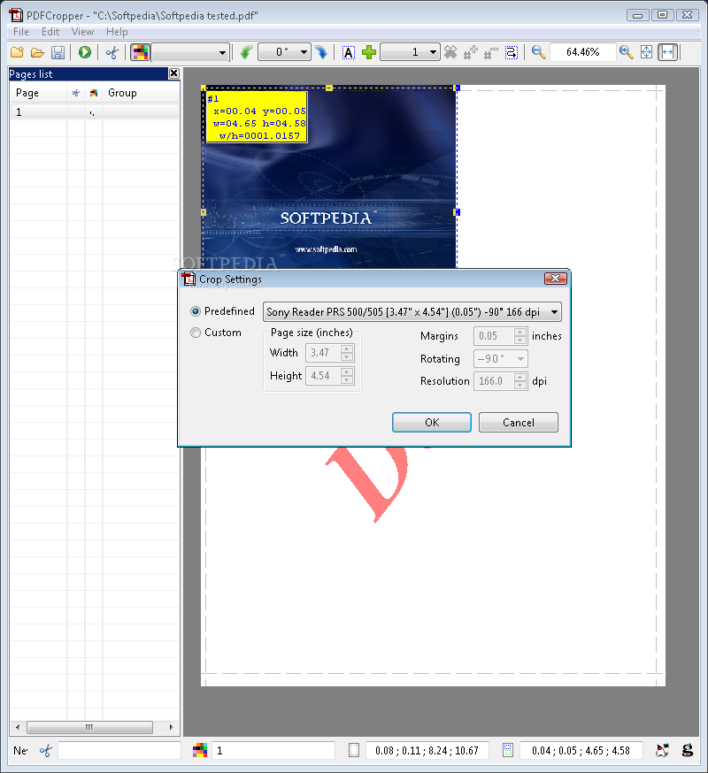Screen dimensions: 708x773
Task: Click the Group column header
Action: pyautogui.click(x=141, y=93)
